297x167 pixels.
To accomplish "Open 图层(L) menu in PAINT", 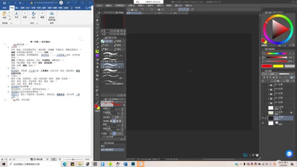I will 141,6.
